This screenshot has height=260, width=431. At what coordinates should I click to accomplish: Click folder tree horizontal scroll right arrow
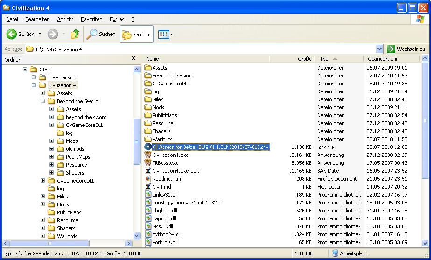pyautogui.click(x=128, y=243)
